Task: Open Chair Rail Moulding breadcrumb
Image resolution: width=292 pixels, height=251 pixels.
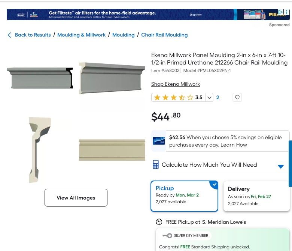Action: (164, 35)
